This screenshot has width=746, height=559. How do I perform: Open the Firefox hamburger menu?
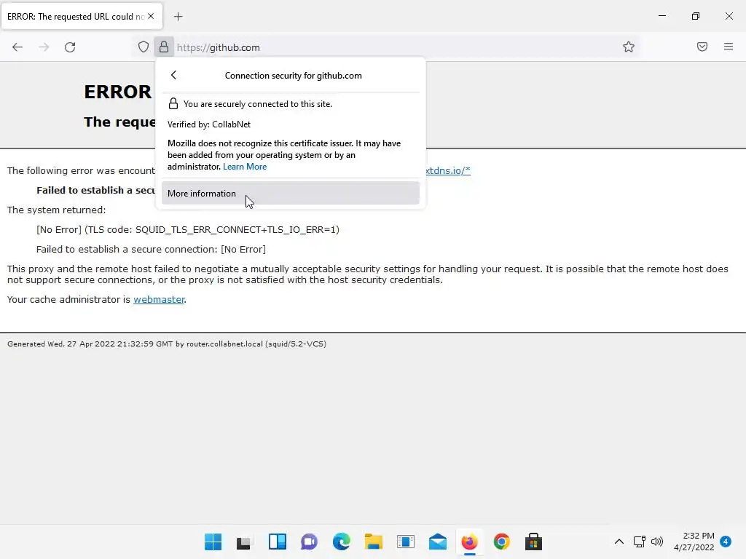tap(729, 47)
